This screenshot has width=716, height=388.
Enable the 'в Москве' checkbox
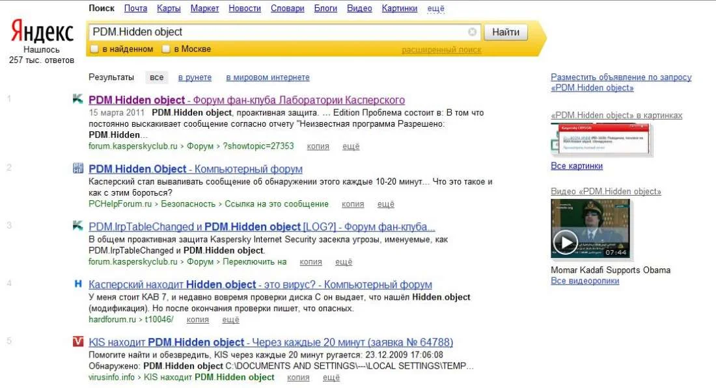[166, 49]
